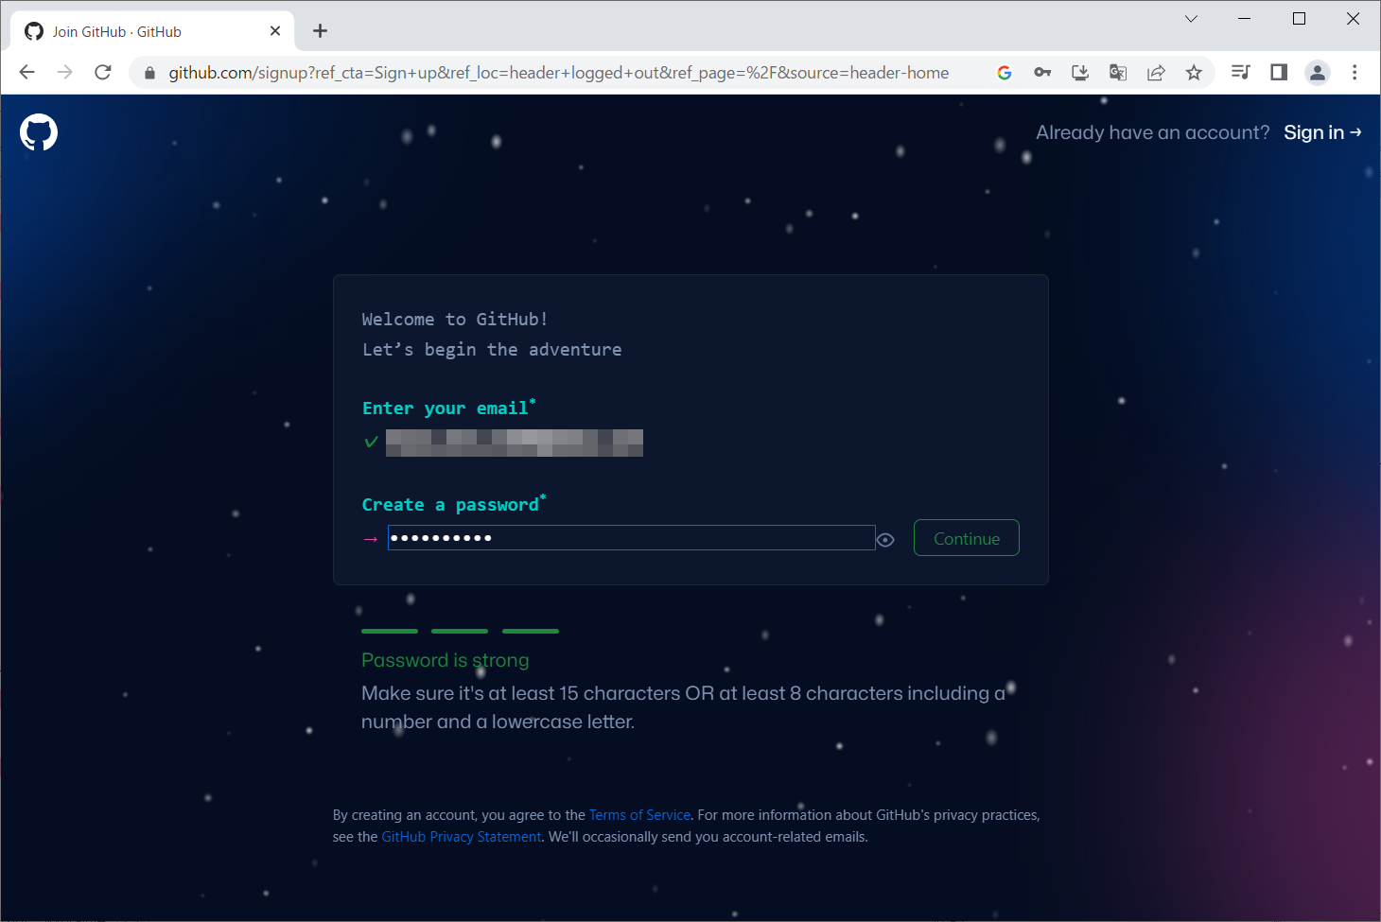Open the translate page icon
Viewport: 1381px width, 922px height.
coord(1118,73)
